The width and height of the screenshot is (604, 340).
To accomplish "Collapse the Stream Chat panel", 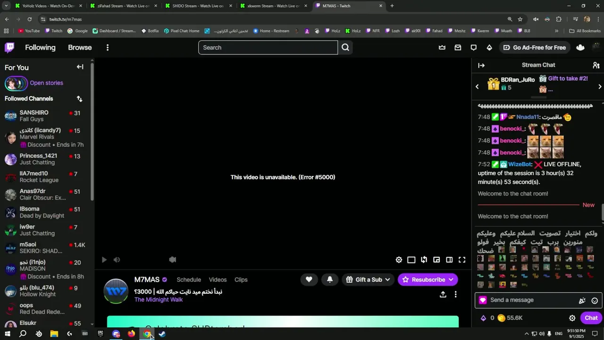I will (481, 65).
